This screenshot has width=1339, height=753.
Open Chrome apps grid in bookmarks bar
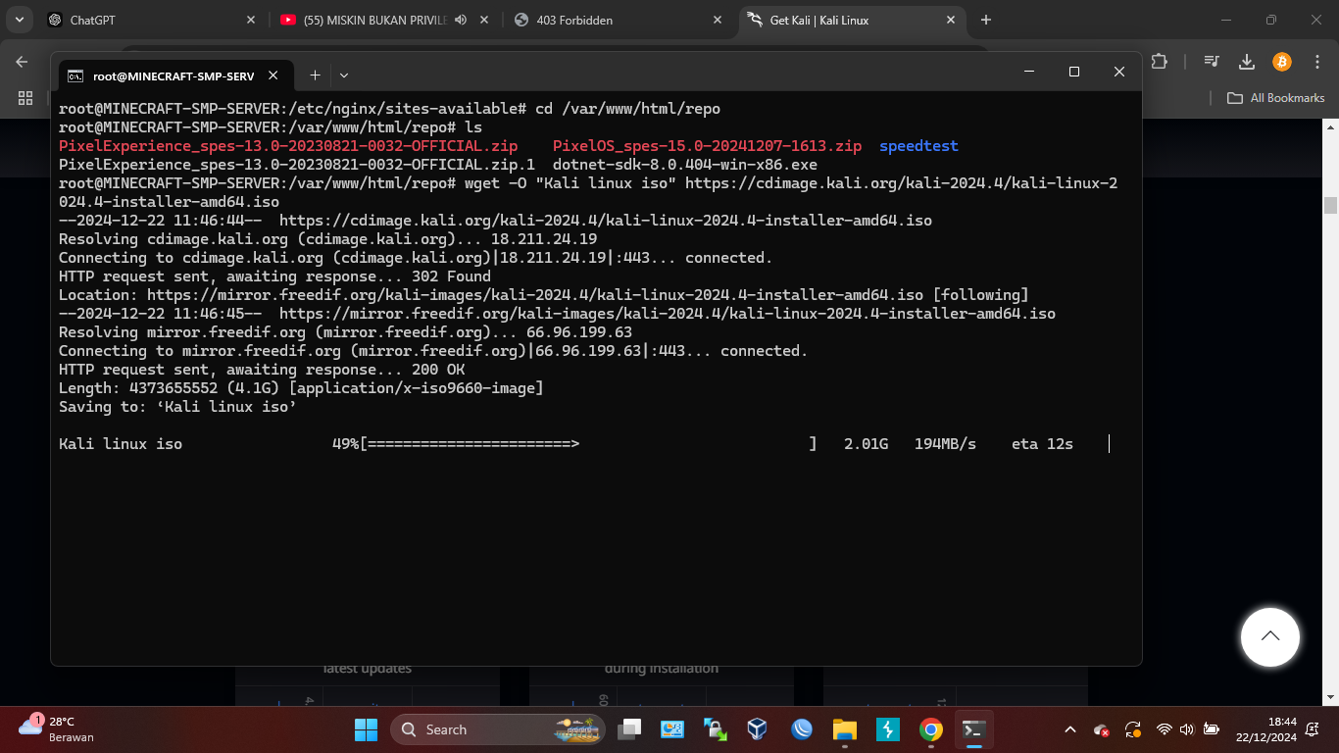pos(25,98)
